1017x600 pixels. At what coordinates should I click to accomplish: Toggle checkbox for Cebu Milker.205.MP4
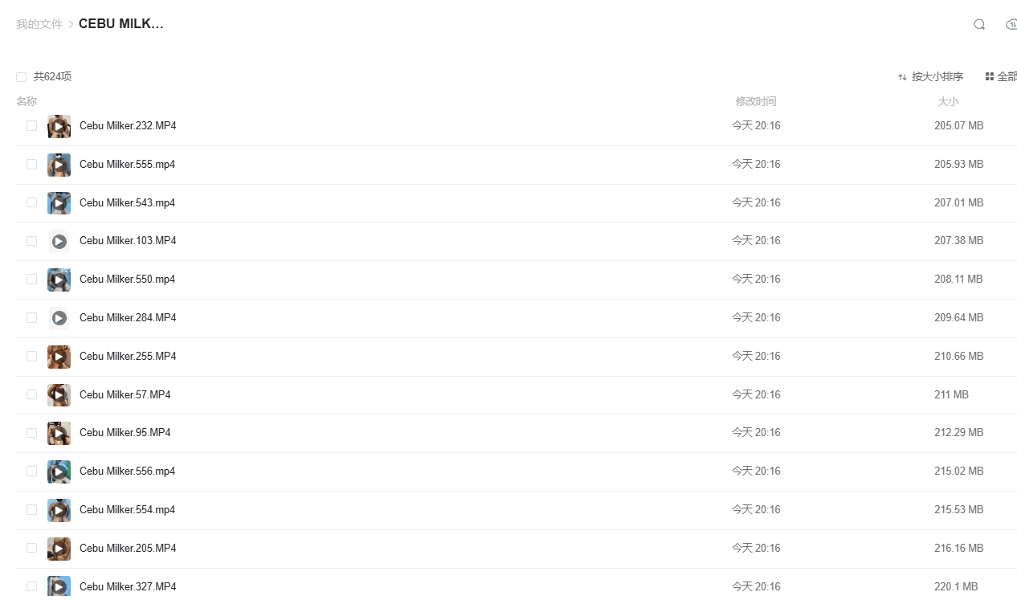31,548
